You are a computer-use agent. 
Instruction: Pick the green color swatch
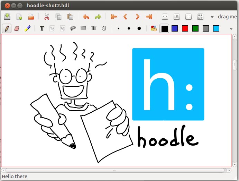pyautogui.click(x=195, y=28)
